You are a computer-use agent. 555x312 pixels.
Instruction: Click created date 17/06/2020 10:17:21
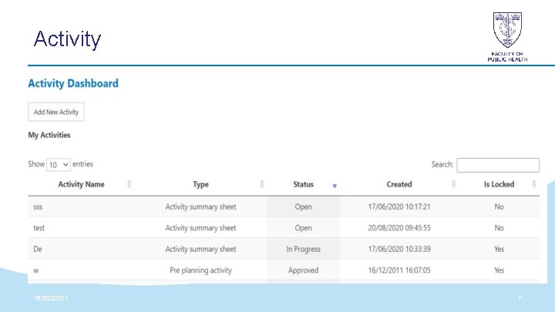399,206
